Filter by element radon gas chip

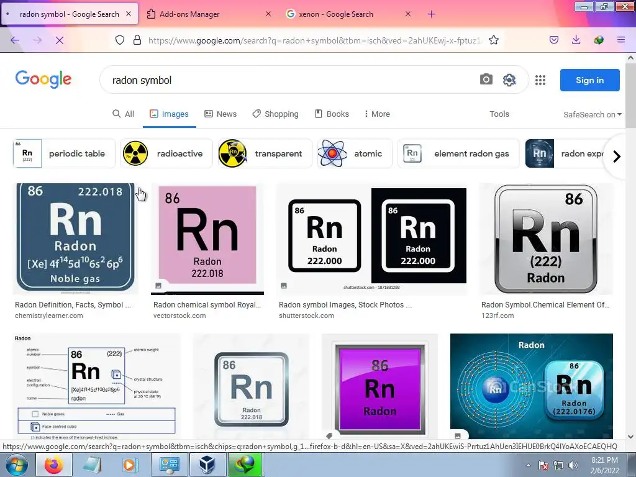click(x=458, y=153)
